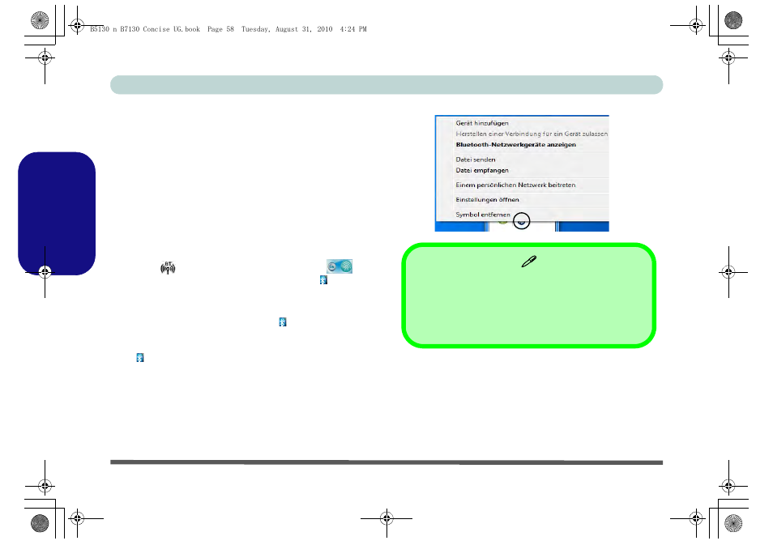Click the Control Center Bluetooth button image

click(x=340, y=266)
